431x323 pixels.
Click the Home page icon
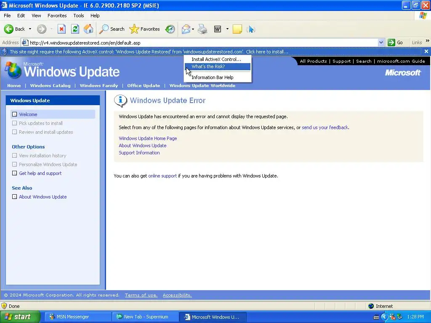(x=88, y=29)
